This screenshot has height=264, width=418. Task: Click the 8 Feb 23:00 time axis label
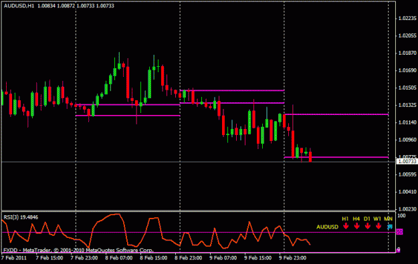(x=188, y=258)
